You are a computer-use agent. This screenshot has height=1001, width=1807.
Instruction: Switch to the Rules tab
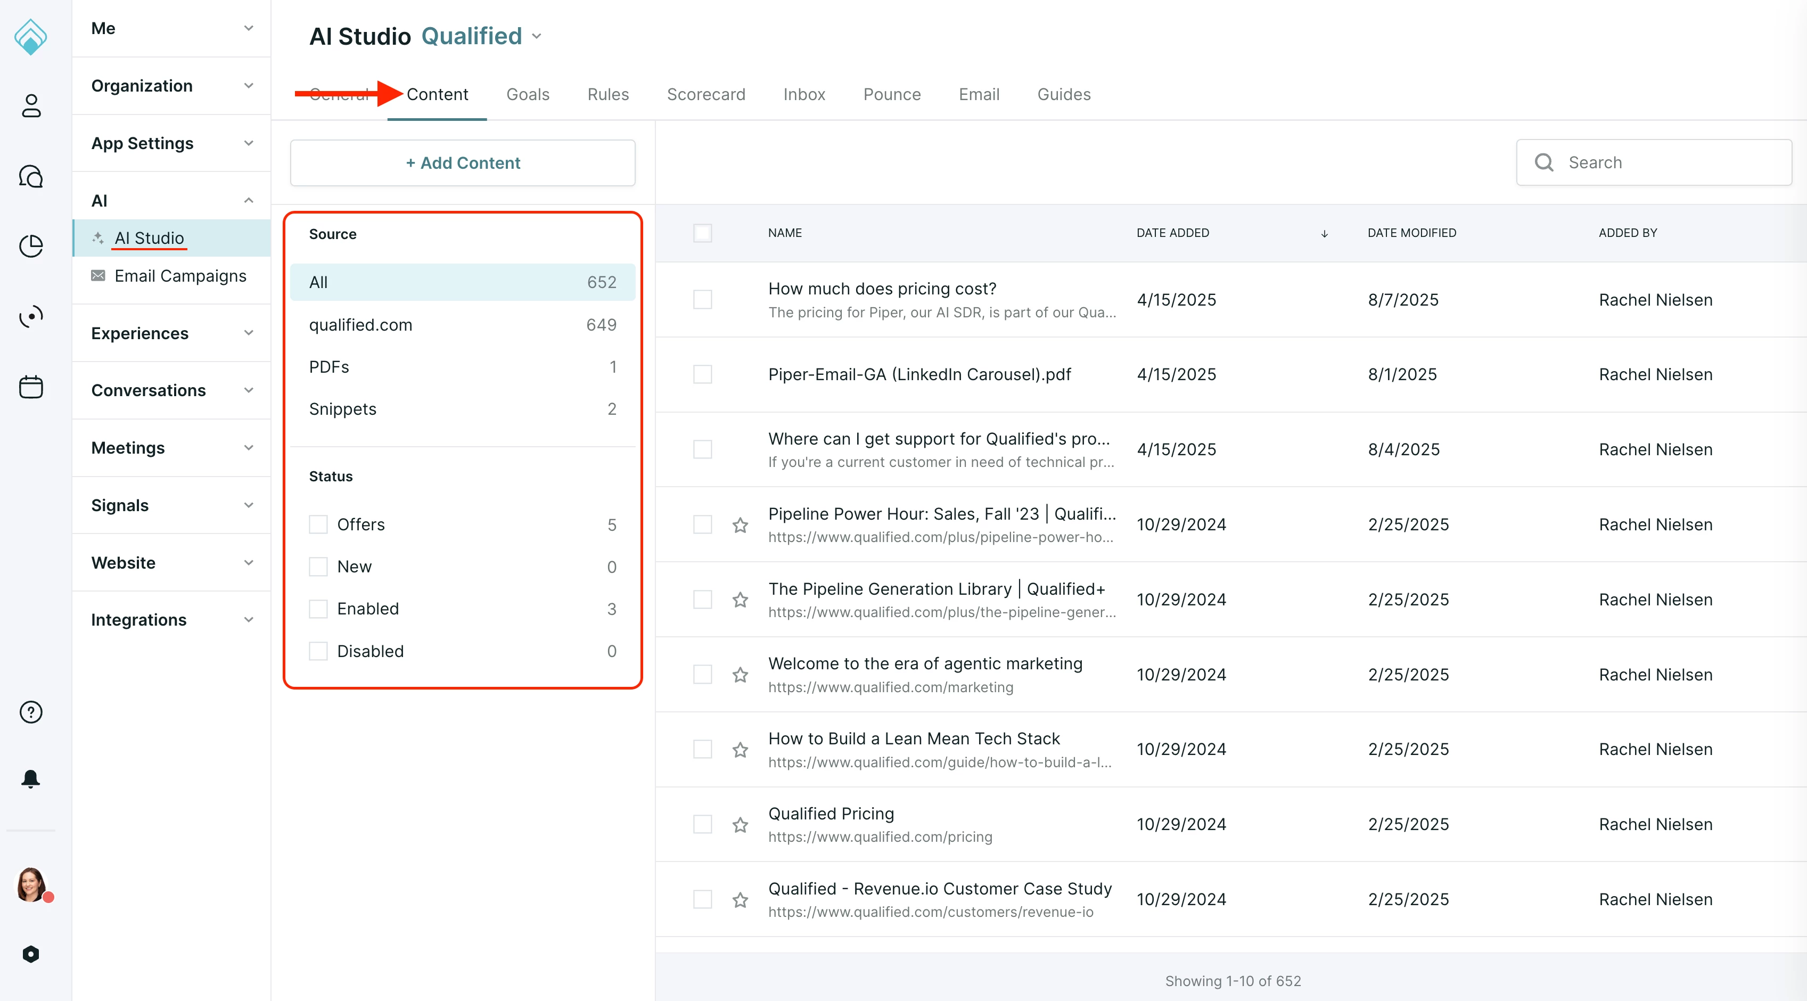pyautogui.click(x=608, y=94)
